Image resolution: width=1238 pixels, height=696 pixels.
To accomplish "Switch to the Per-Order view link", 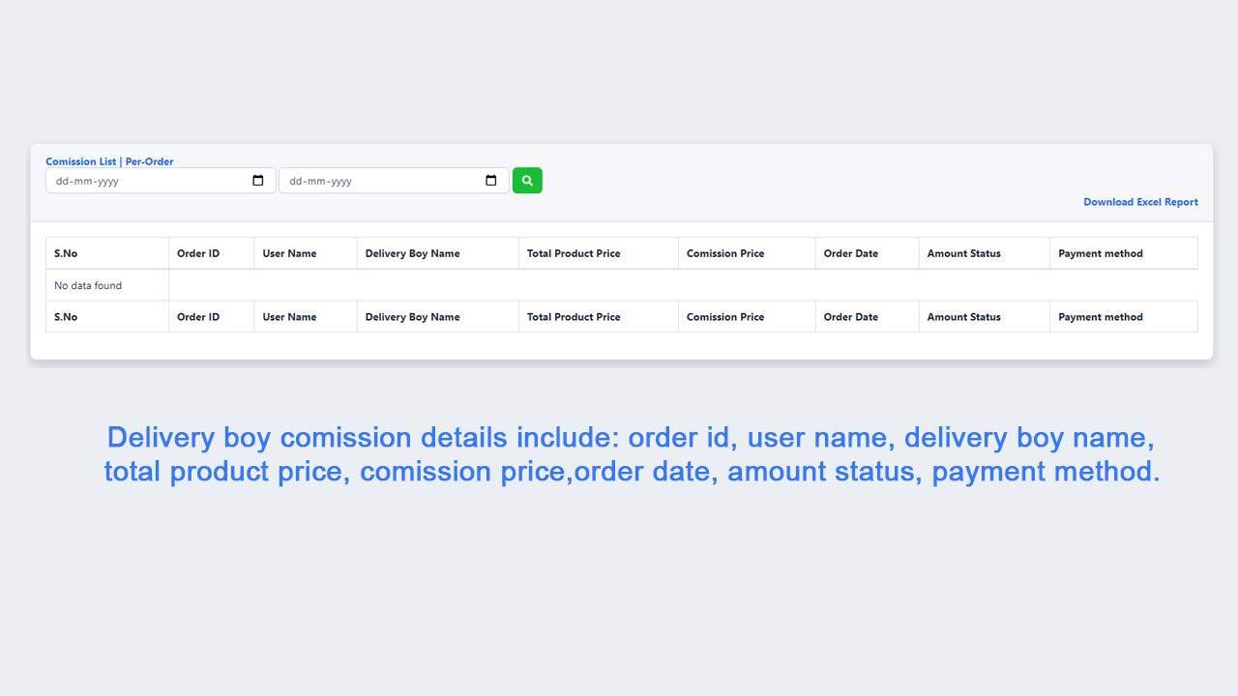I will pos(150,161).
